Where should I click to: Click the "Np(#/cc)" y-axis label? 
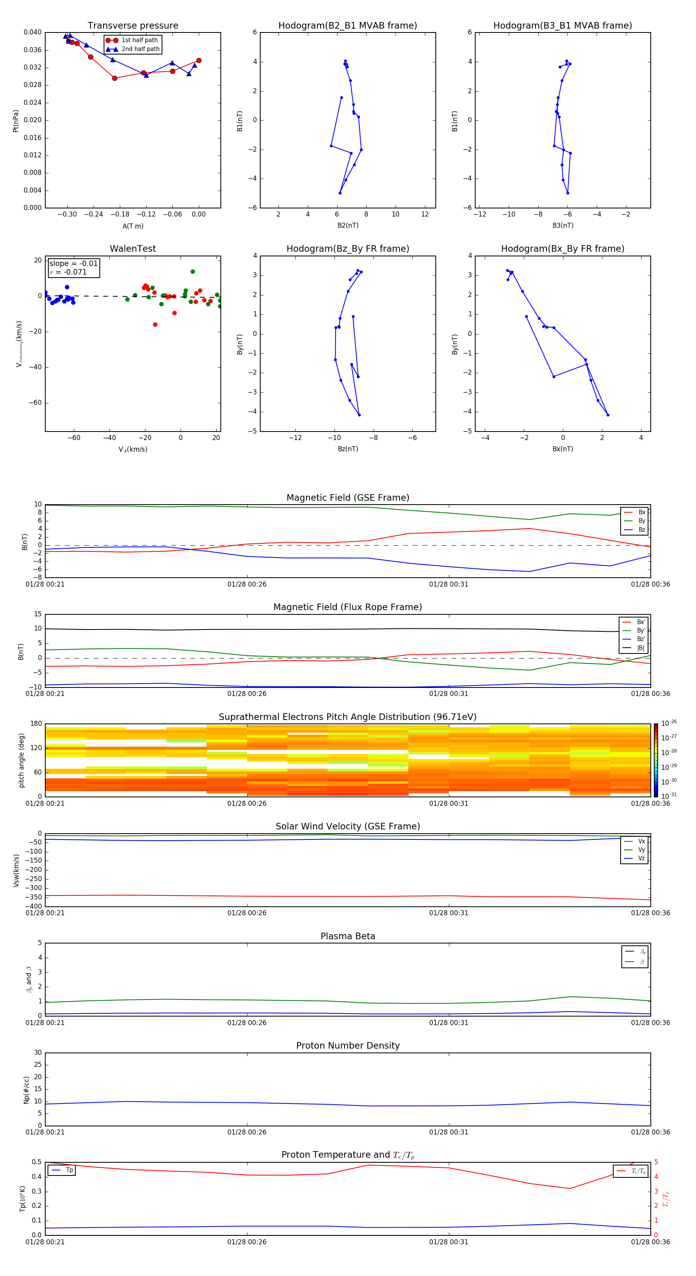click(26, 1089)
